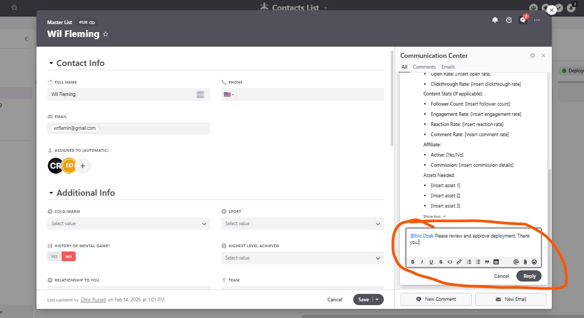Click into the Phone number field
This screenshot has height=318, width=584.
click(310, 94)
